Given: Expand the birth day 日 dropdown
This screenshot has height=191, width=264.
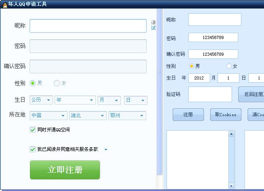Looking at the screenshot, I should click(x=136, y=100).
